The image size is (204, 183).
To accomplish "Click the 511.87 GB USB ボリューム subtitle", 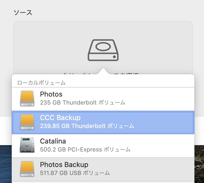I will 75,173.
